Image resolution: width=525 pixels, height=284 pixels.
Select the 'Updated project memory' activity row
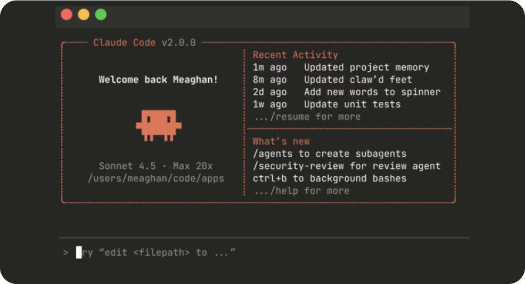[x=341, y=67]
